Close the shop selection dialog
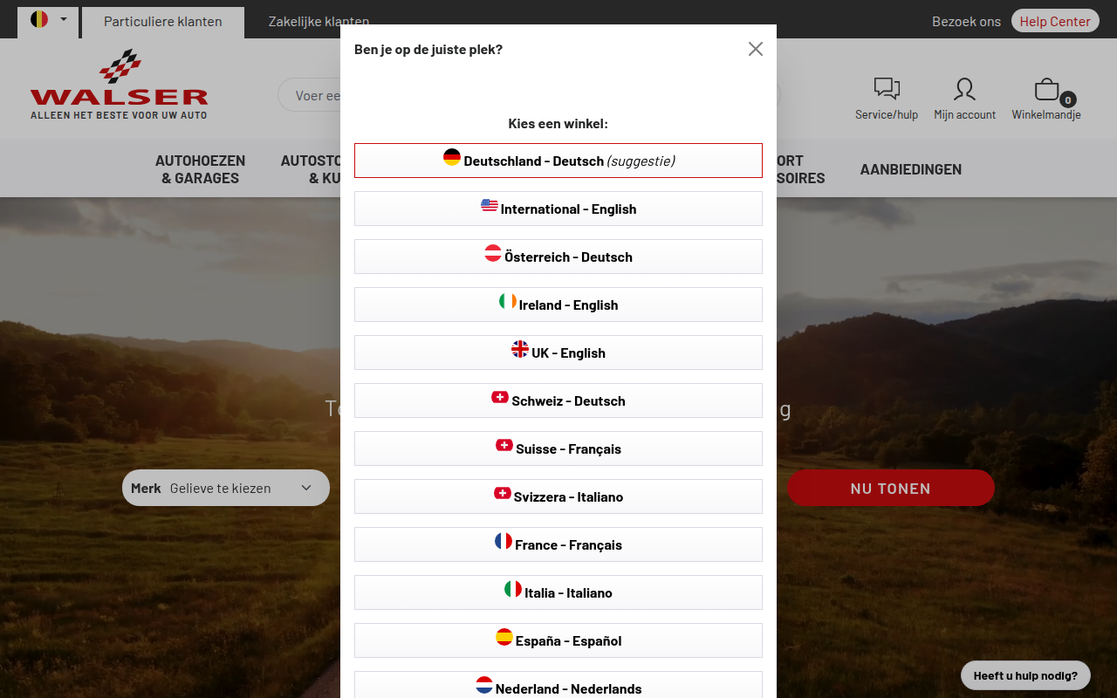 click(756, 49)
